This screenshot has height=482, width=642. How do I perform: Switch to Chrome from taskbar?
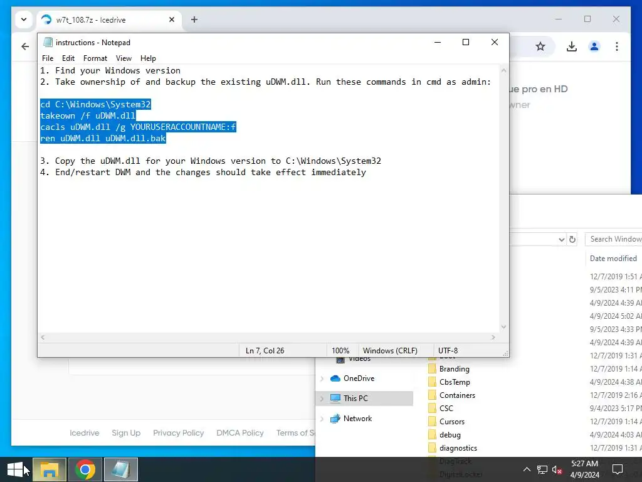(x=85, y=469)
